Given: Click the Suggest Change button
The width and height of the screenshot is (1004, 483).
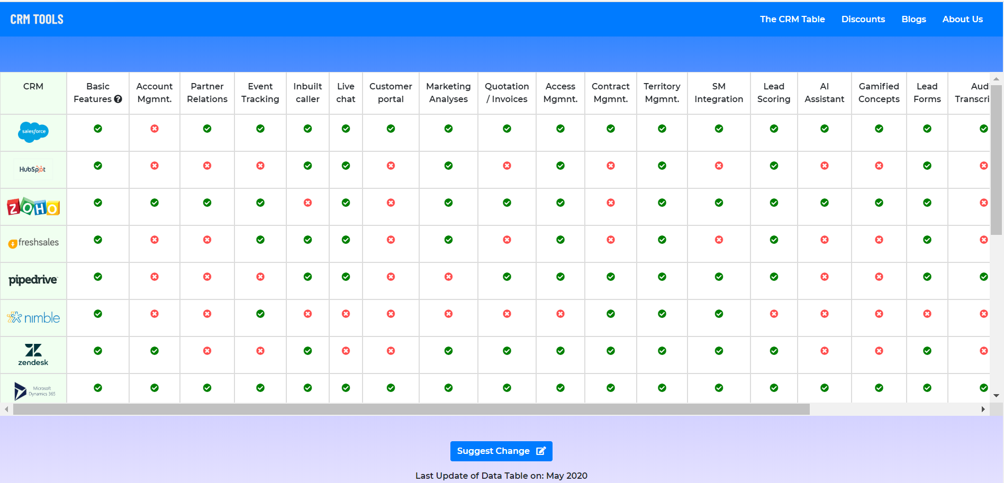Looking at the screenshot, I should coord(501,451).
